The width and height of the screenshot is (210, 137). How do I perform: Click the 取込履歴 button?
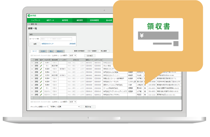pyautogui.click(x=104, y=51)
